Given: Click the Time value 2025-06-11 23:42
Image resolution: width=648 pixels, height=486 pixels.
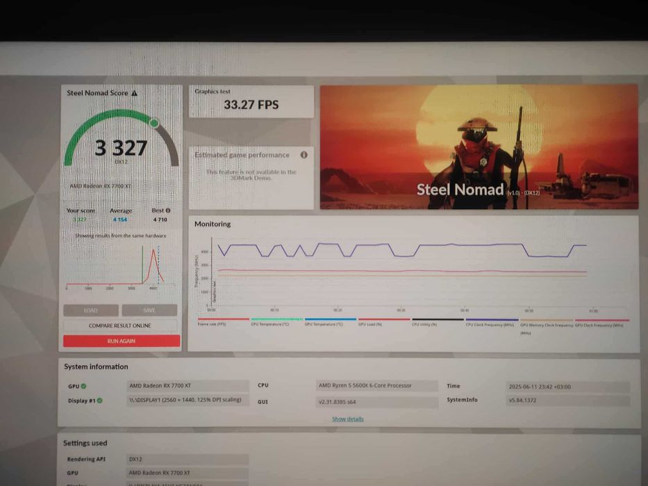Looking at the screenshot, I should 567,387.
